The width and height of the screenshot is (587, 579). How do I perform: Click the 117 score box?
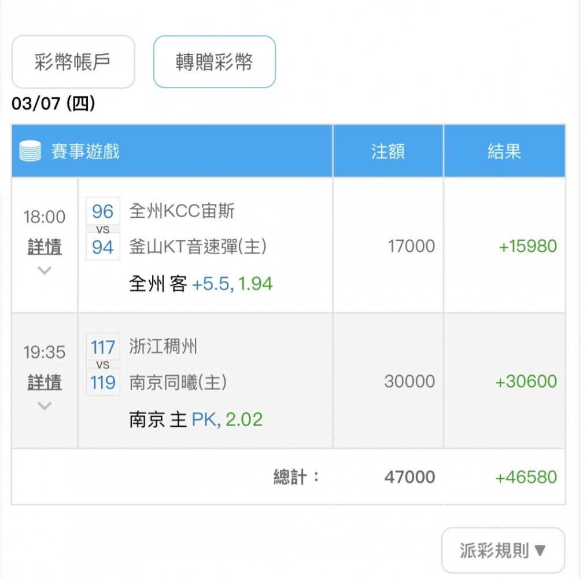[x=103, y=347]
